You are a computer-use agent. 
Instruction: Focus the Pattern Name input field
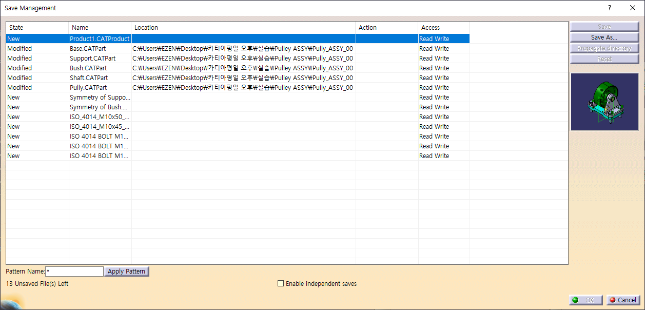pos(74,272)
